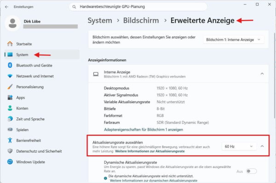Click the laptop icon beside Interne Anzeige

(x=96, y=74)
